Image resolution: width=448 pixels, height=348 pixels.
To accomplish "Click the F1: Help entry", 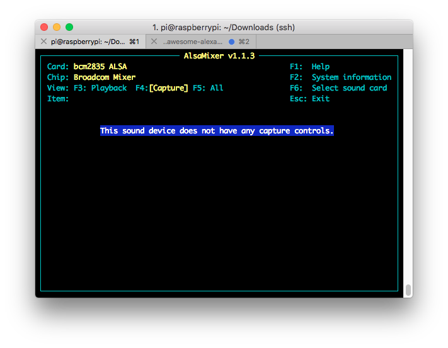I will 310,67.
